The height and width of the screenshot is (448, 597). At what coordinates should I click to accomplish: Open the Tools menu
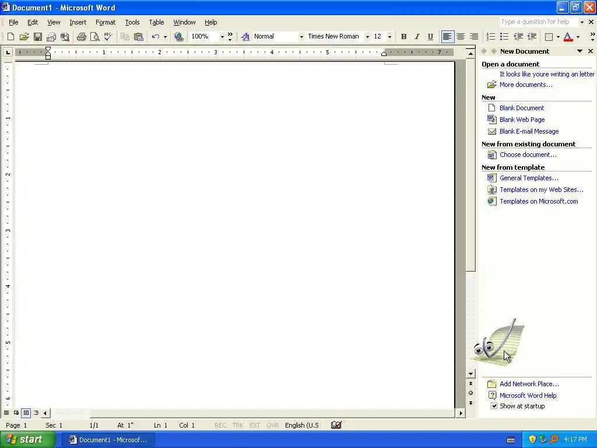coord(132,22)
